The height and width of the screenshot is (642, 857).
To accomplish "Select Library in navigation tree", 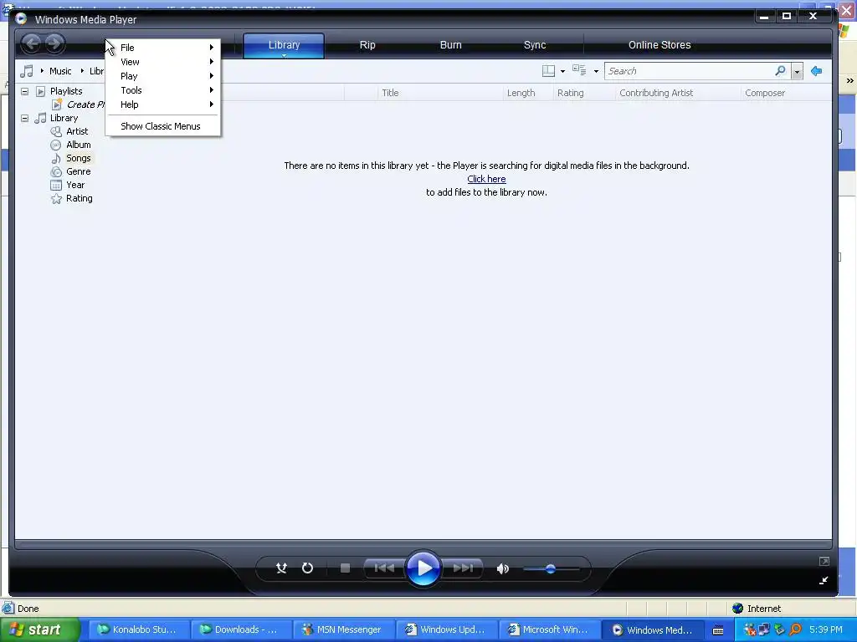I will tap(64, 118).
